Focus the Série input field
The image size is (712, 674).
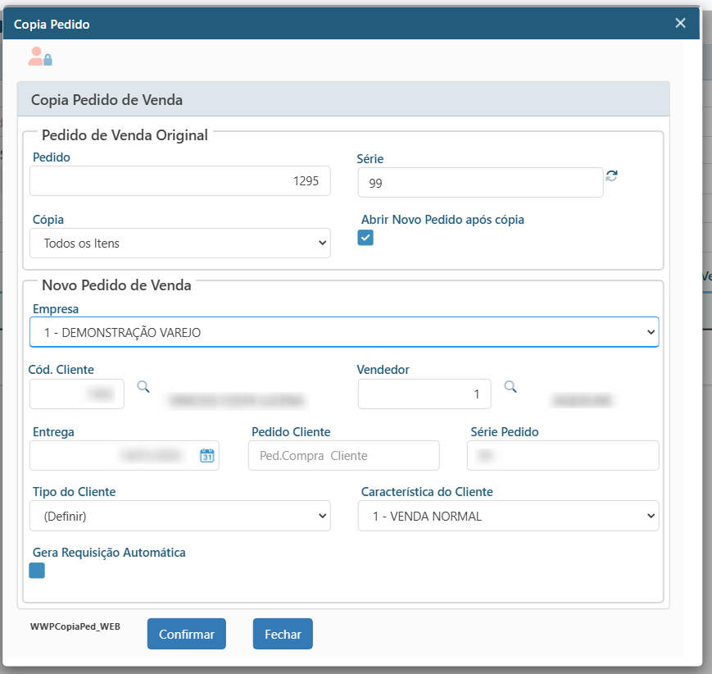(480, 183)
